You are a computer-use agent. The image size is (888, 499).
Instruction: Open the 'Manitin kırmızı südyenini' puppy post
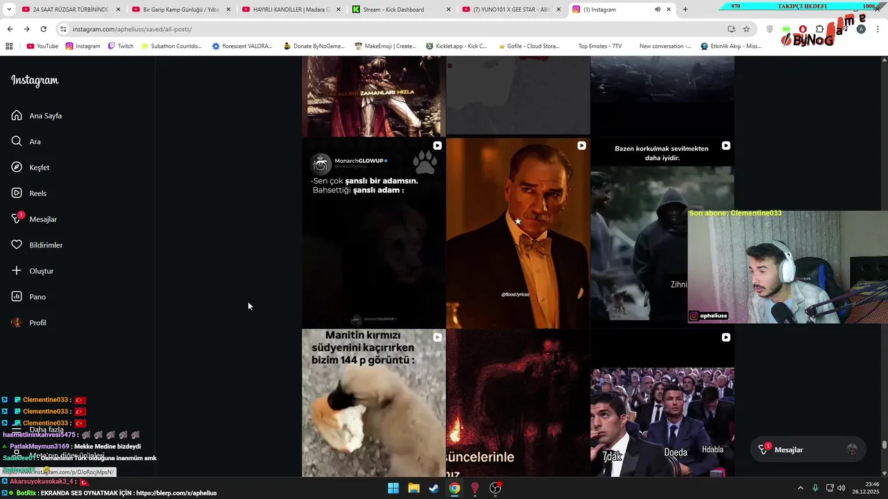[x=374, y=403]
